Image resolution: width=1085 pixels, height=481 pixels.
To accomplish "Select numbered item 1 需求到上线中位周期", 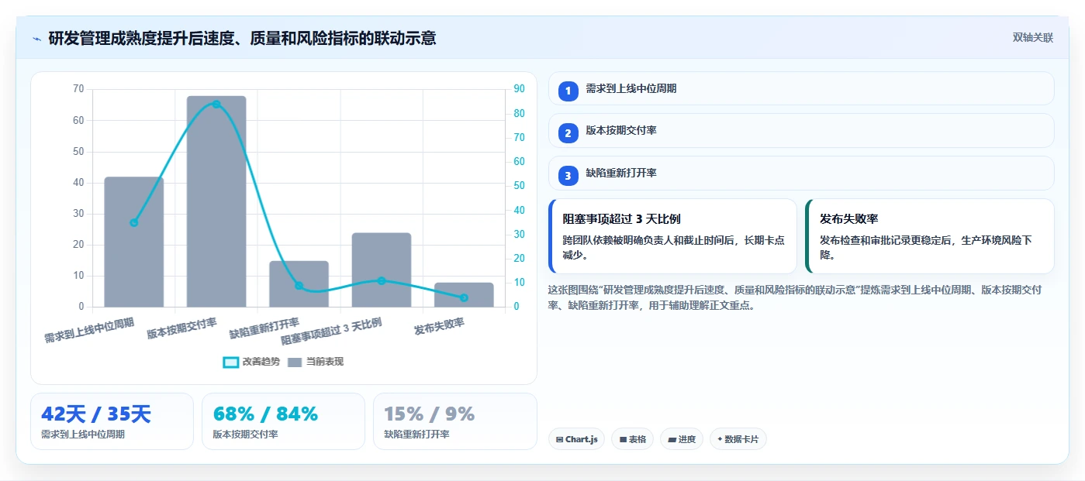I will click(x=801, y=89).
